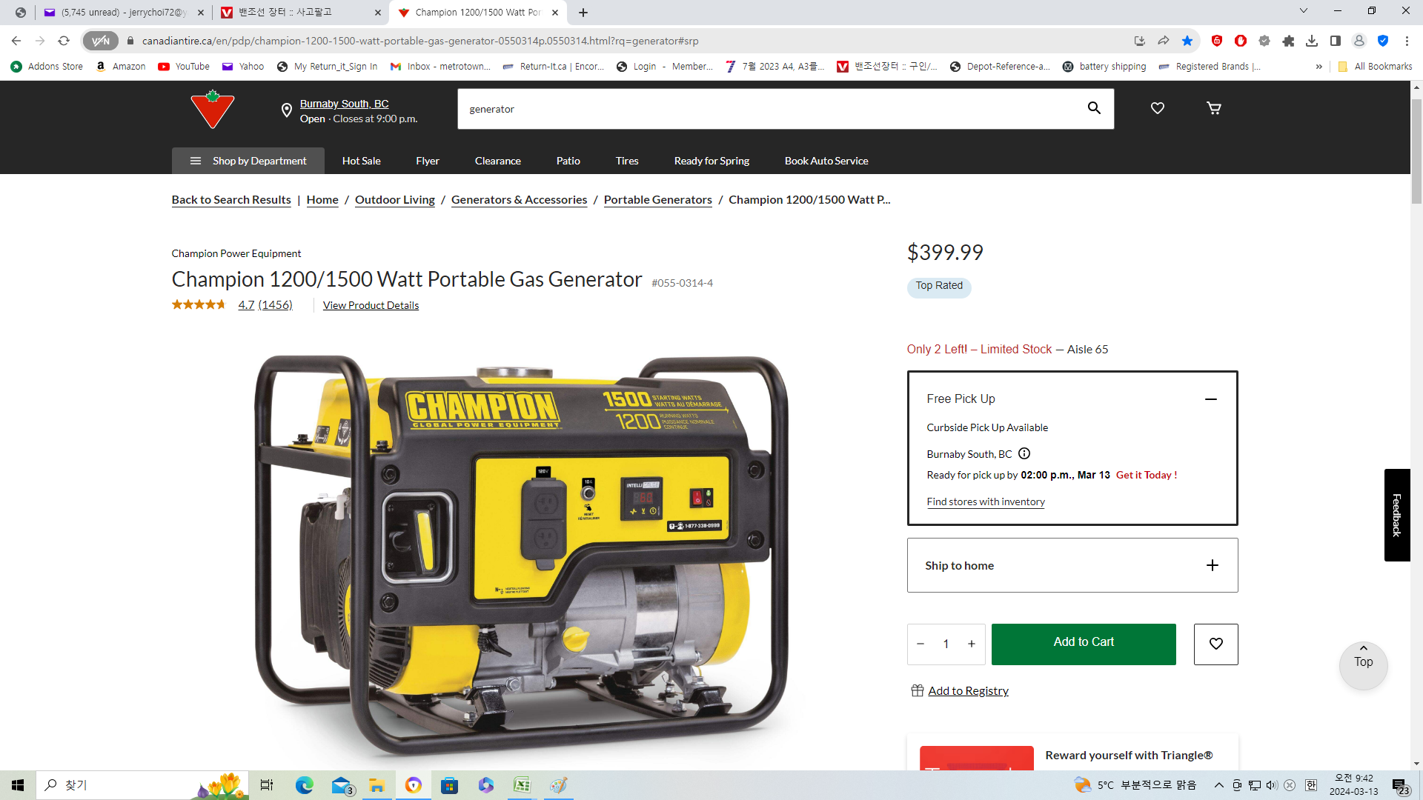Open the Feedback side tab
The height and width of the screenshot is (800, 1423).
pos(1397,515)
